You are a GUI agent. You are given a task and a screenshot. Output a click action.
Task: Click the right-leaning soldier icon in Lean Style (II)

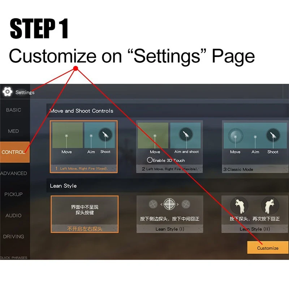coord(270,205)
